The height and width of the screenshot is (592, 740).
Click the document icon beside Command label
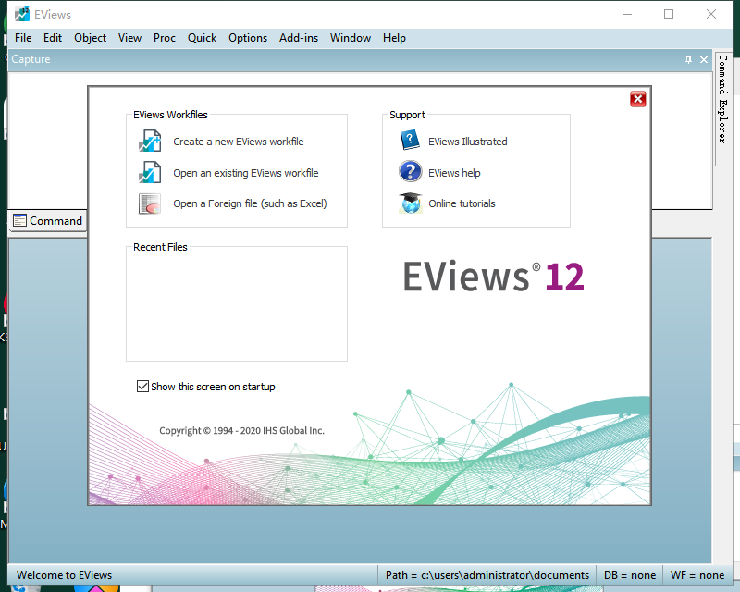[19, 221]
